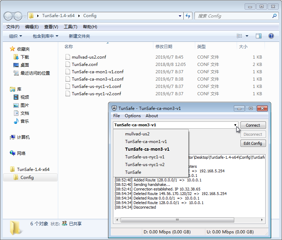Click the change view icon

pyautogui.click(x=239, y=36)
